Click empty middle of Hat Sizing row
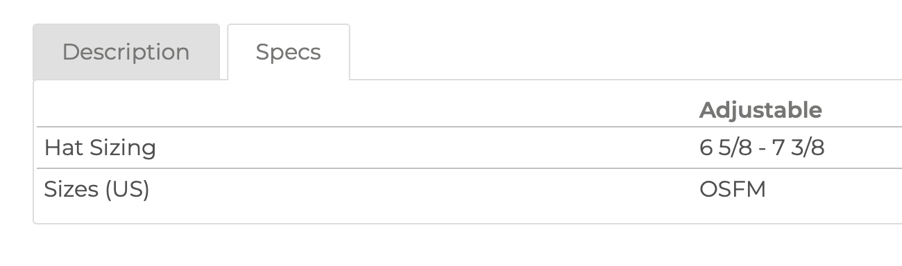 pos(427,148)
